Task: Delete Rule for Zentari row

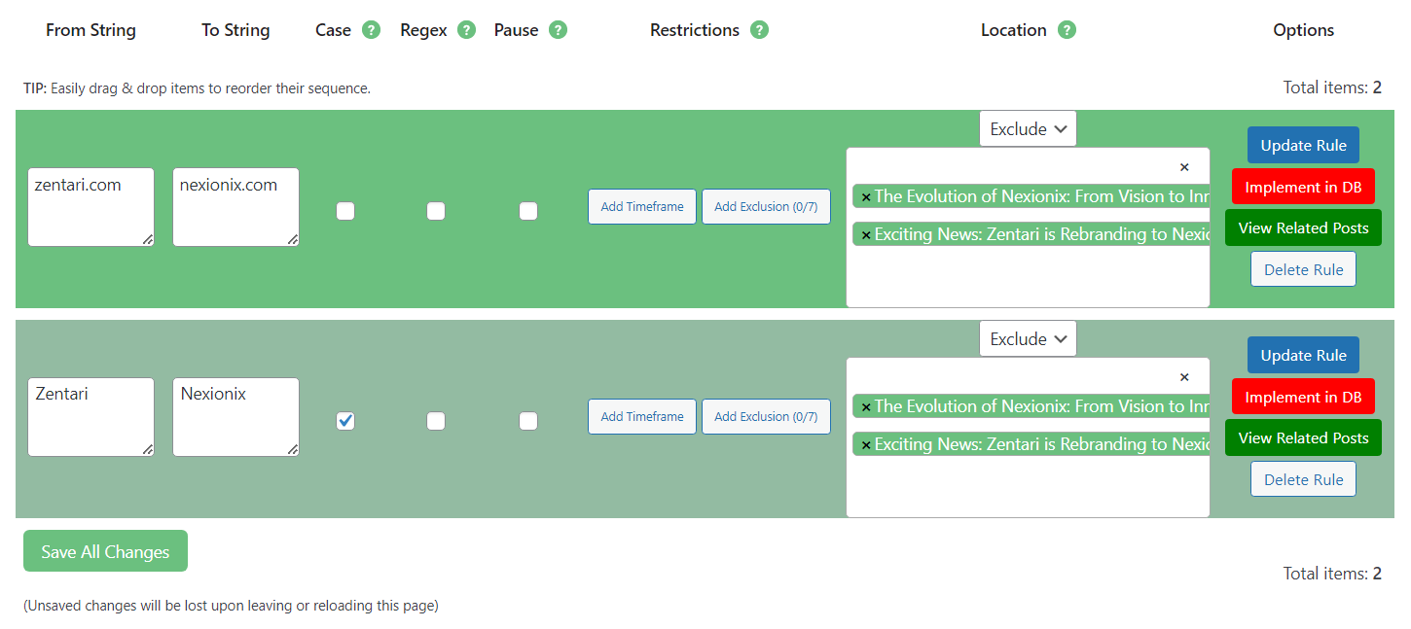Action: point(1303,479)
